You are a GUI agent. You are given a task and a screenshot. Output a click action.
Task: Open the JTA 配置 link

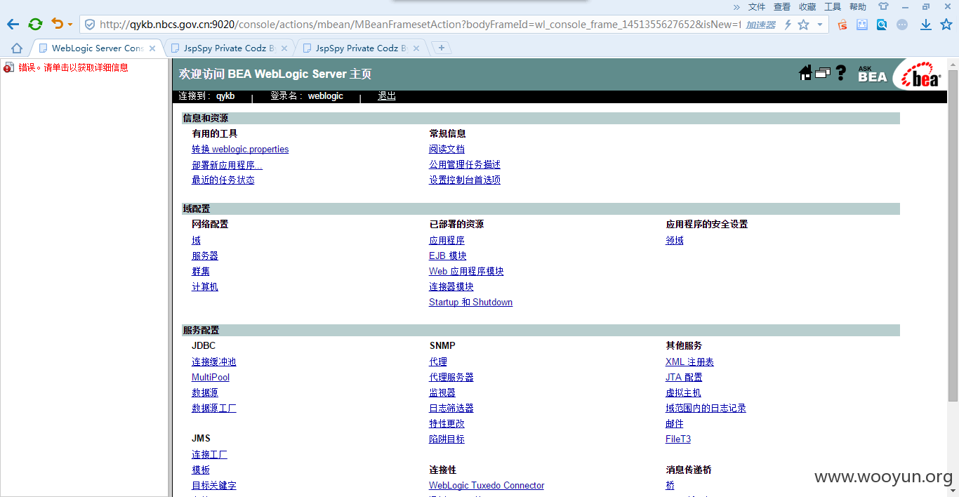684,378
